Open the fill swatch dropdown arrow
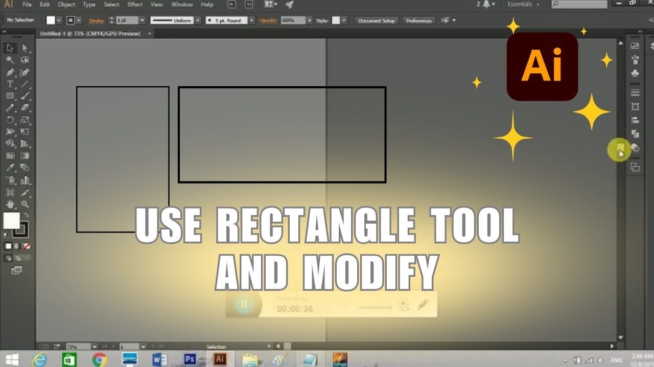 click(x=59, y=20)
